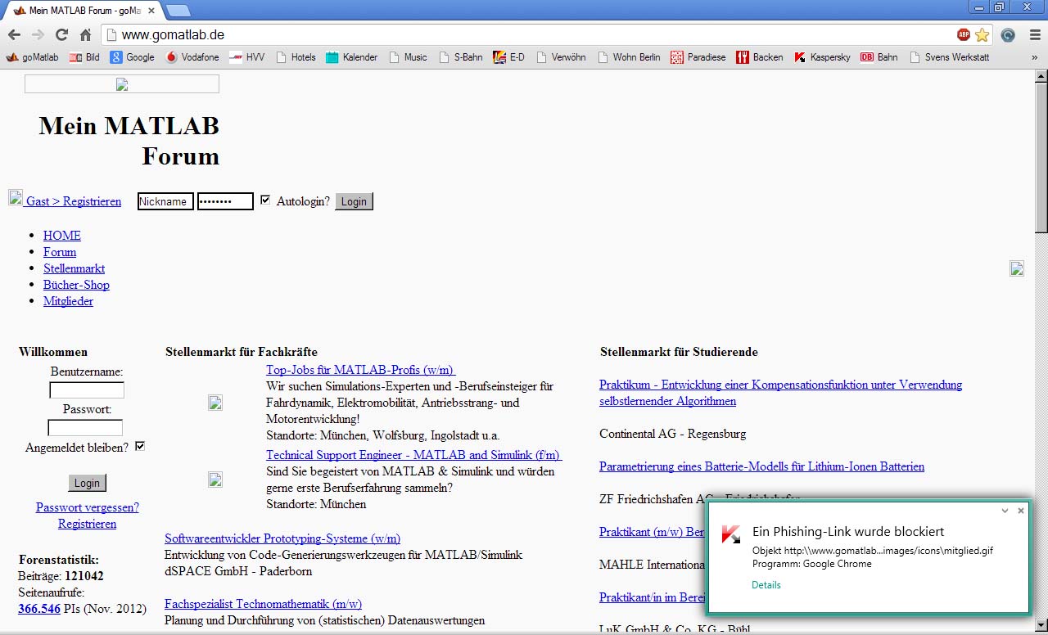Open the Chrome menu icon
1048x635 pixels.
coord(1035,35)
